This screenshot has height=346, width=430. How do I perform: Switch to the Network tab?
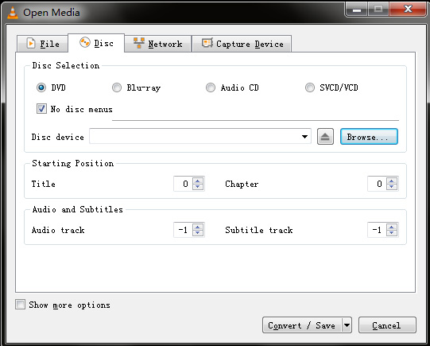click(158, 44)
